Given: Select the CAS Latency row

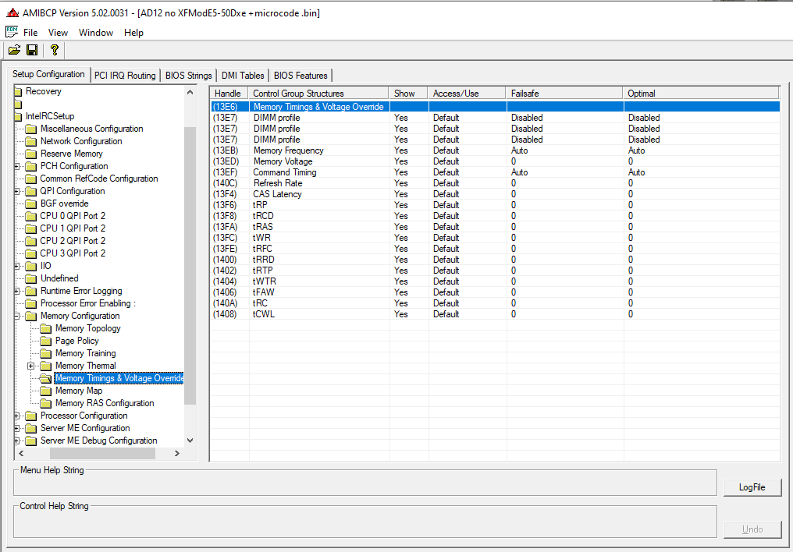Looking at the screenshot, I should click(495, 194).
